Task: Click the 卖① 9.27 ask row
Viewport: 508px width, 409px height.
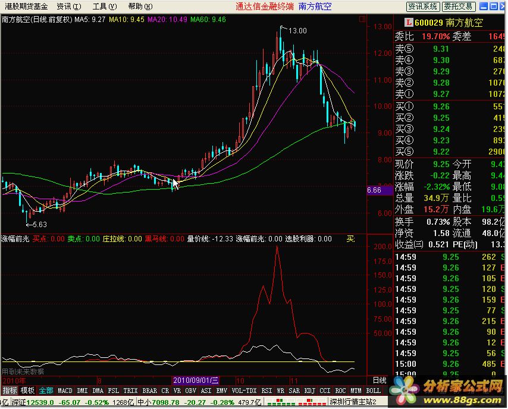Action: tap(450, 94)
